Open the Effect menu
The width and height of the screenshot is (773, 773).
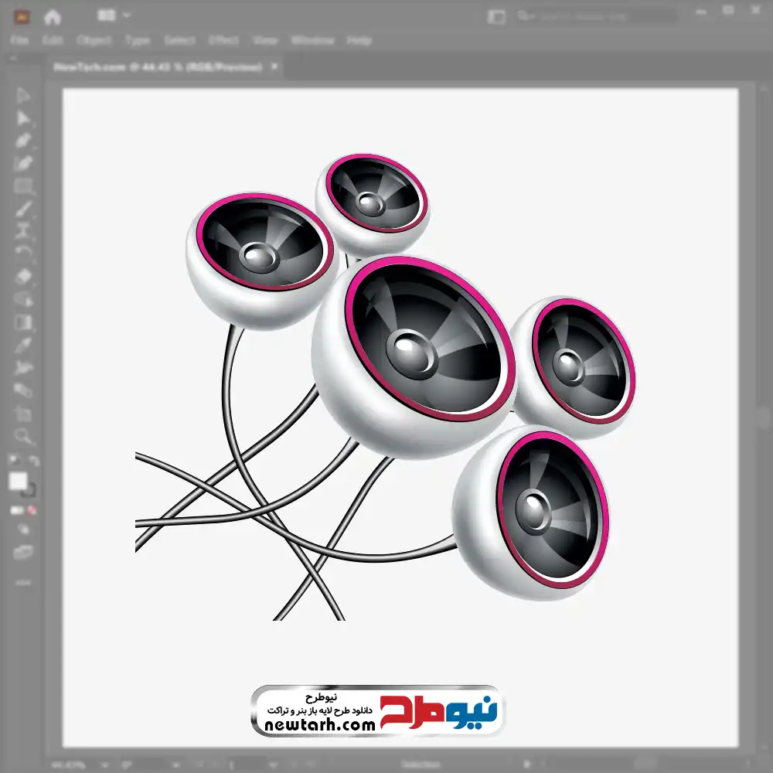point(223,40)
